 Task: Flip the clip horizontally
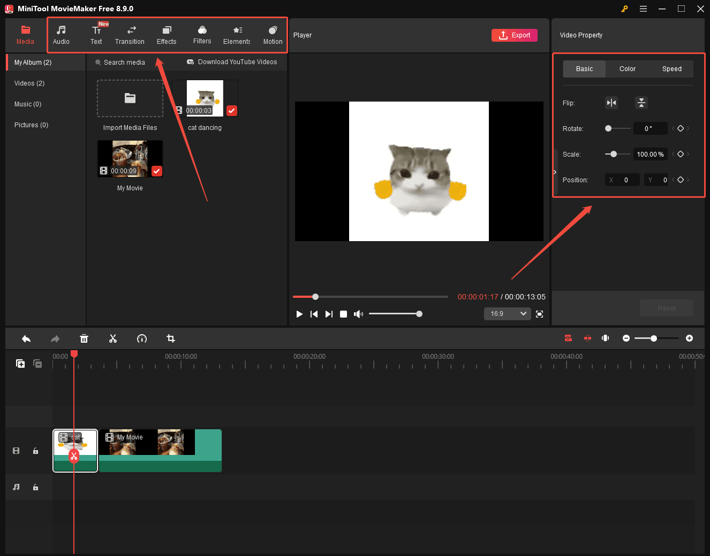[611, 103]
